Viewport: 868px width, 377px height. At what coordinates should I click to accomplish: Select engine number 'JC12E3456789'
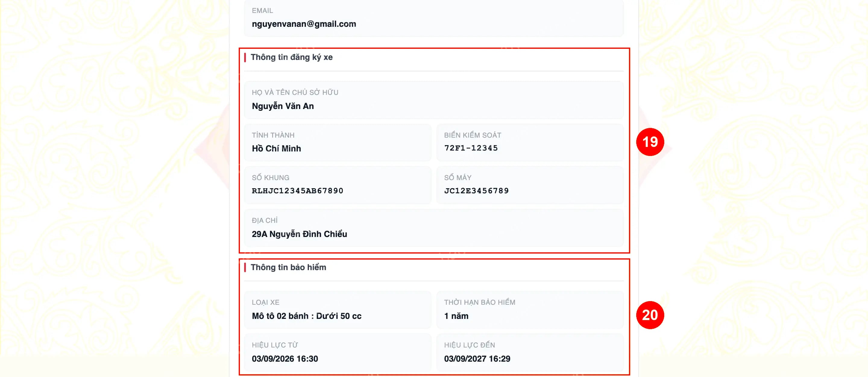476,191
